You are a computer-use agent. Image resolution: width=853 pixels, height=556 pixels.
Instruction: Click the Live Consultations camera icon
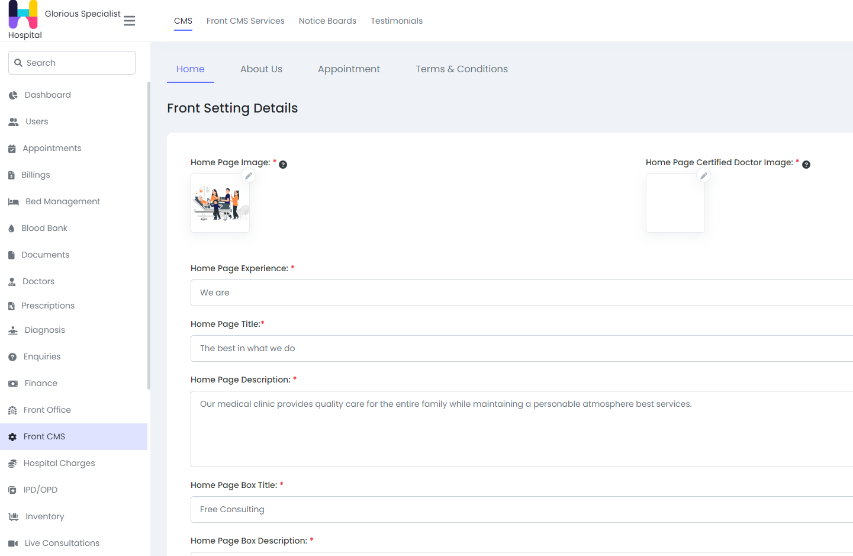[13, 544]
